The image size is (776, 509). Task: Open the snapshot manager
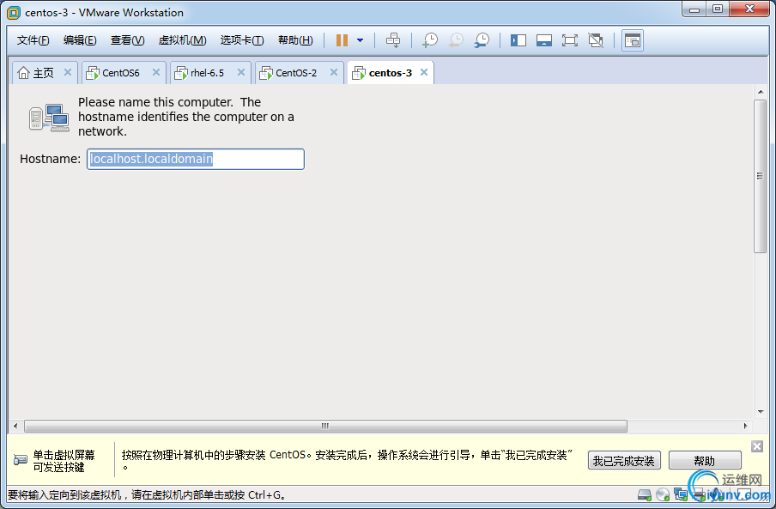[482, 40]
